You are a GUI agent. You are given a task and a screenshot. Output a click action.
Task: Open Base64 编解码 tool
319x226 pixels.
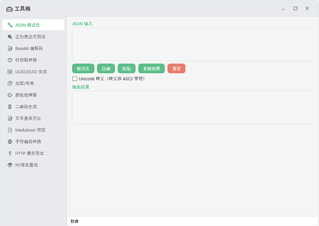coord(33,49)
